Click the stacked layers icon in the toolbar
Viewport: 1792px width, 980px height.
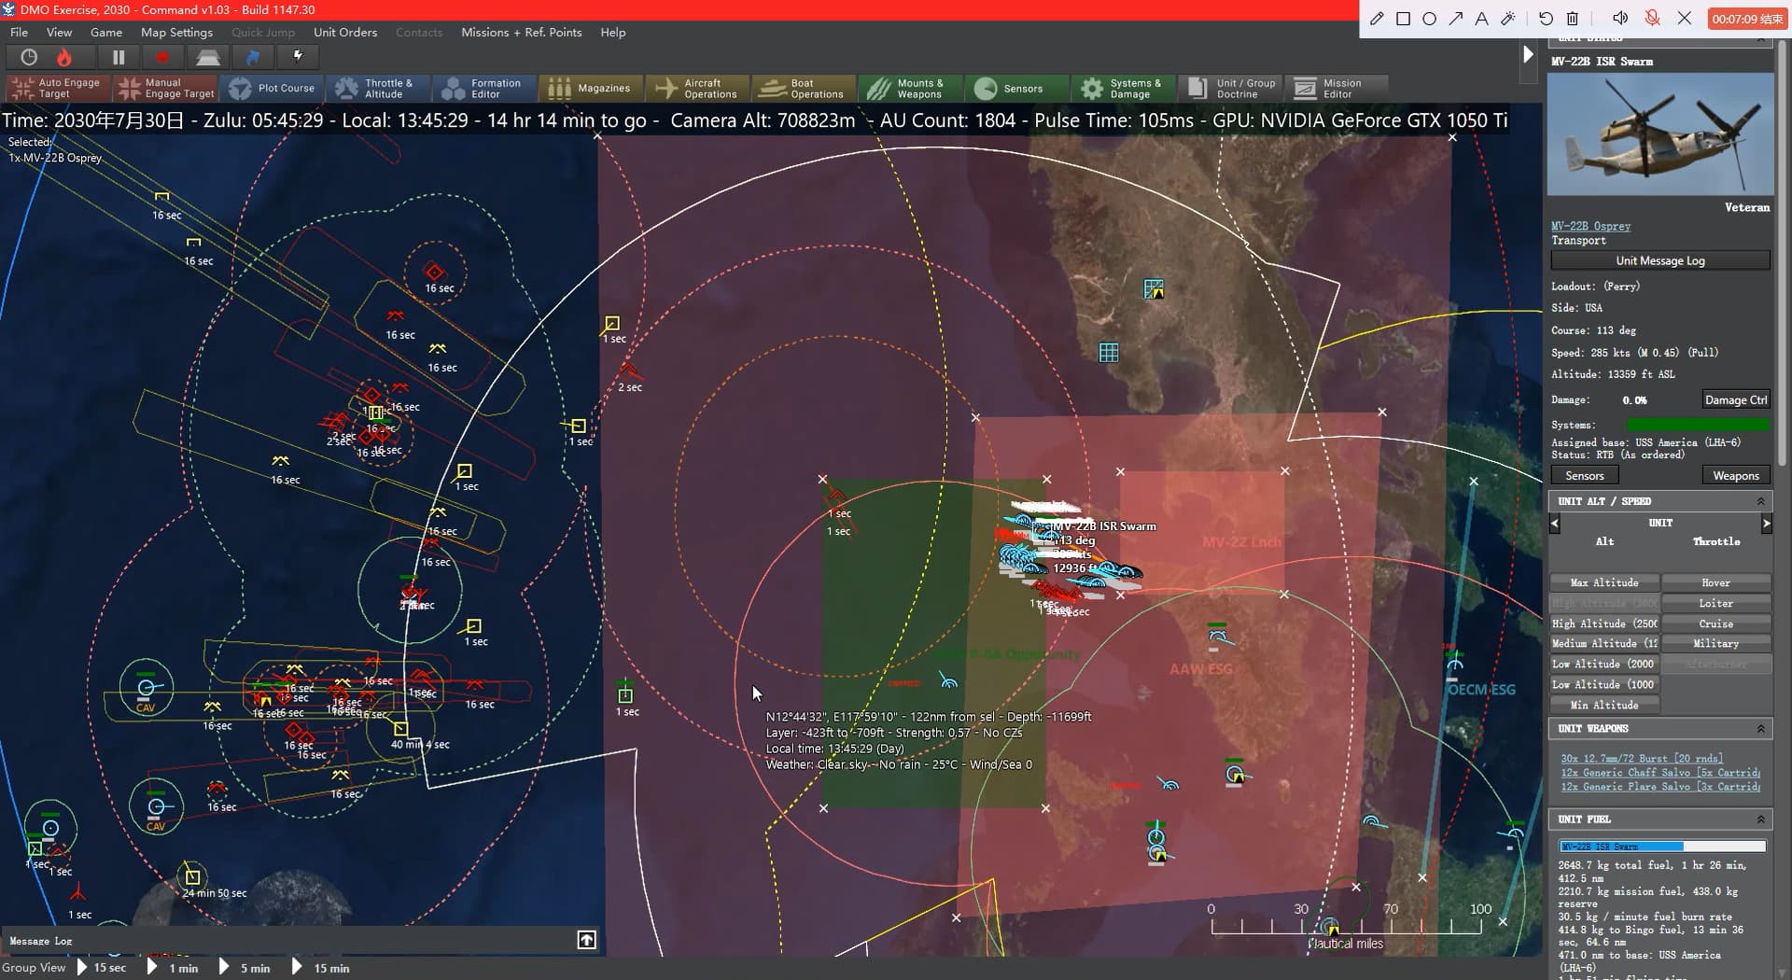pos(207,57)
